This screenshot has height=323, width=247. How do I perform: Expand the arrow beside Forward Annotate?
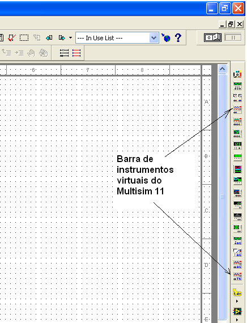click(70, 38)
